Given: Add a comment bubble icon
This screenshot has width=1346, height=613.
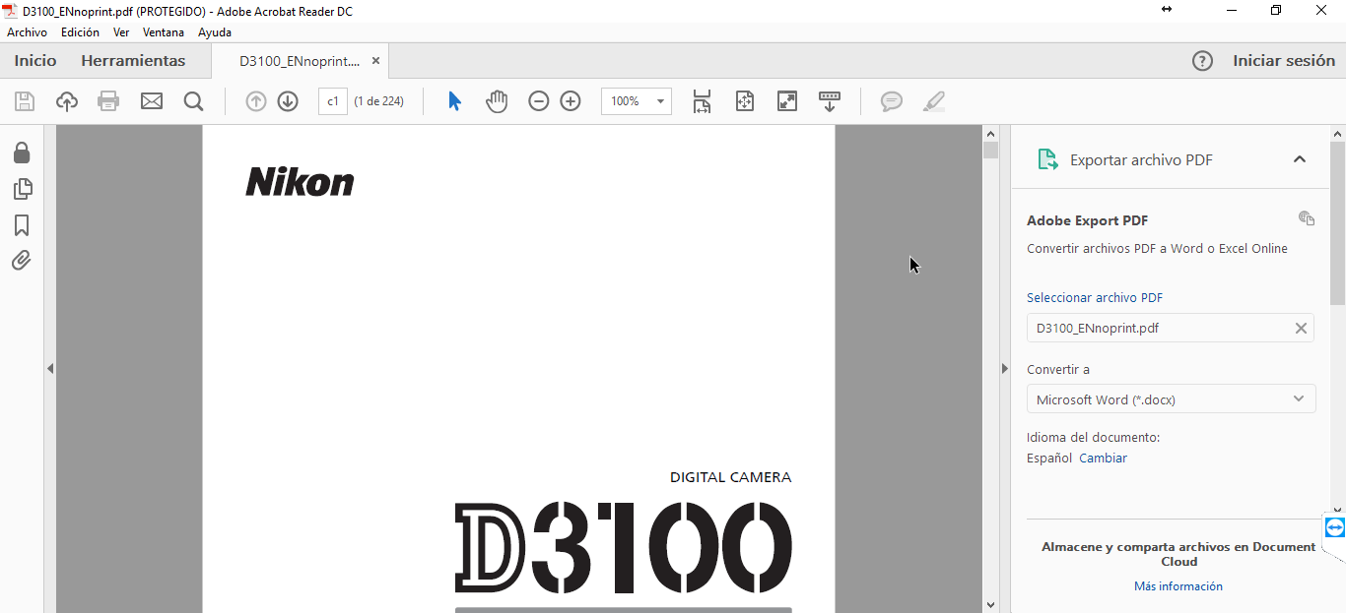Looking at the screenshot, I should [892, 101].
